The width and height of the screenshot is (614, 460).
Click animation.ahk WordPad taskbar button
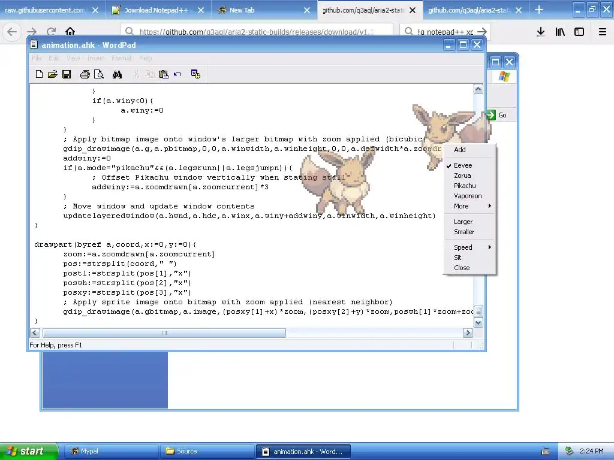[x=303, y=452]
